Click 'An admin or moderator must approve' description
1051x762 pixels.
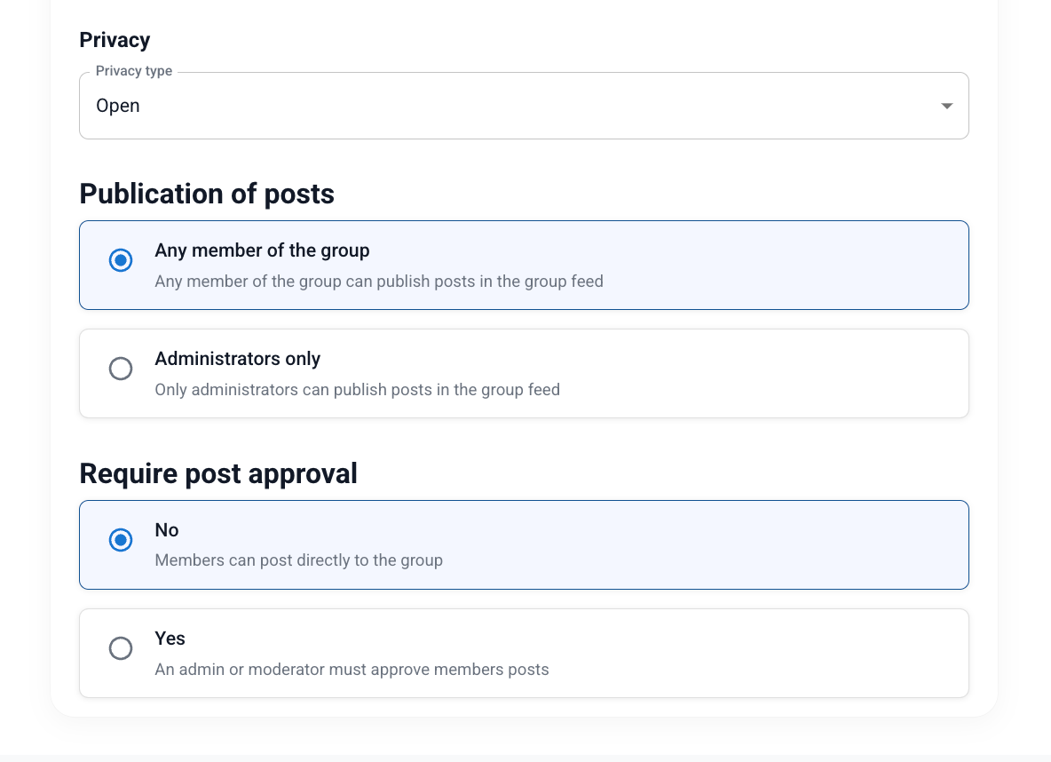coord(352,670)
